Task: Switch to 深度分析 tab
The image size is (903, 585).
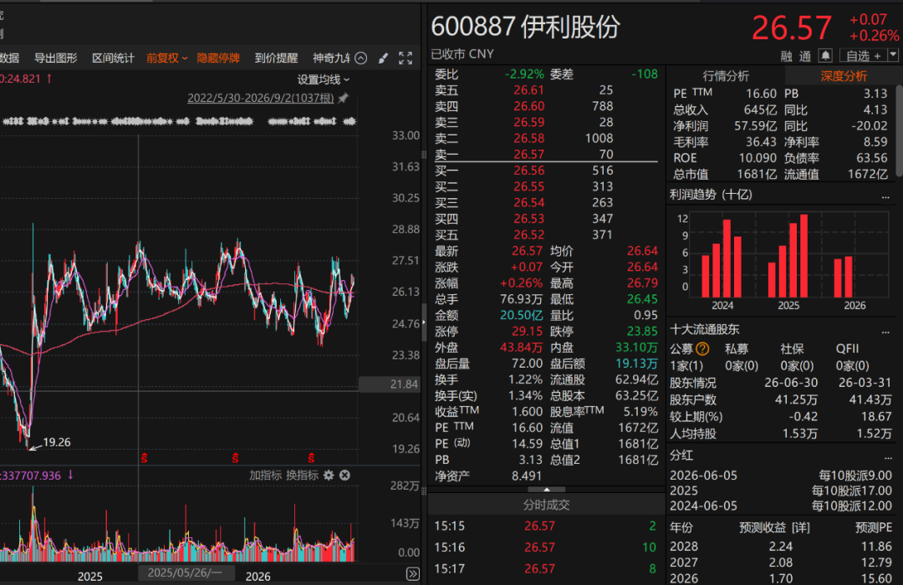Action: (844, 76)
